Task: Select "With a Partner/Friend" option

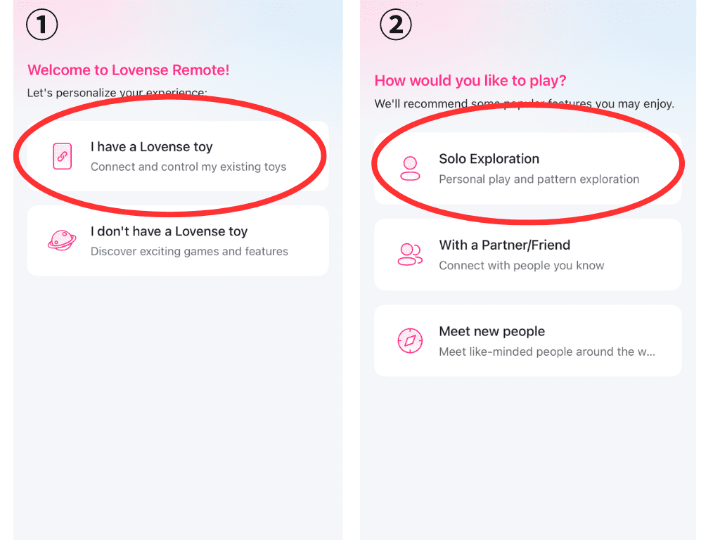Action: pyautogui.click(x=504, y=245)
